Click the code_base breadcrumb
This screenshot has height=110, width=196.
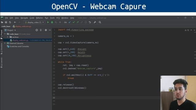(6, 27)
